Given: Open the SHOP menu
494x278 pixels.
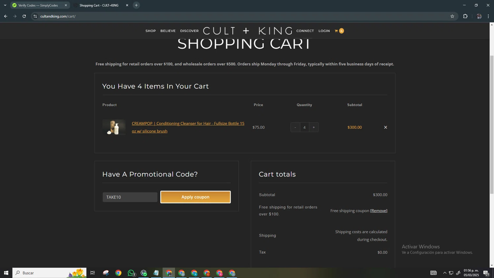Looking at the screenshot, I should 151,31.
